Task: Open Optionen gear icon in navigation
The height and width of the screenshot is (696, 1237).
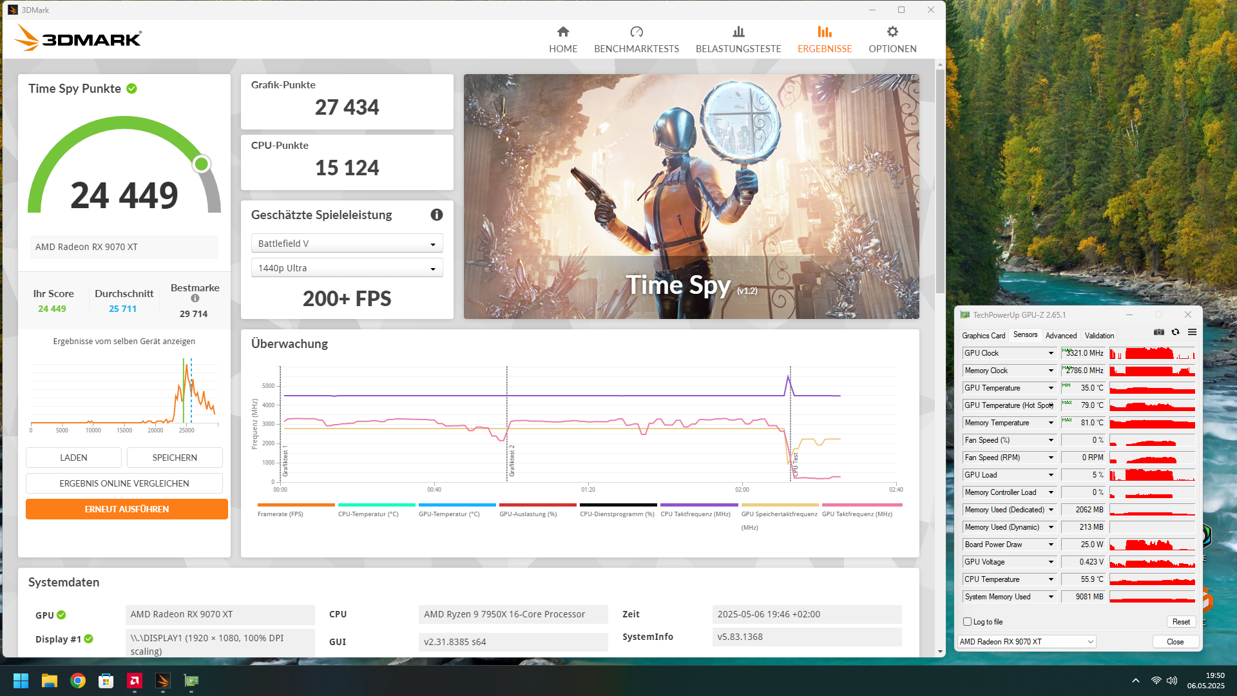Action: [x=892, y=32]
